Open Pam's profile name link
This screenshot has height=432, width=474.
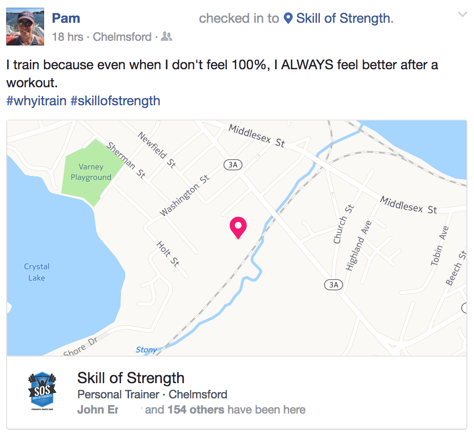tap(66, 18)
